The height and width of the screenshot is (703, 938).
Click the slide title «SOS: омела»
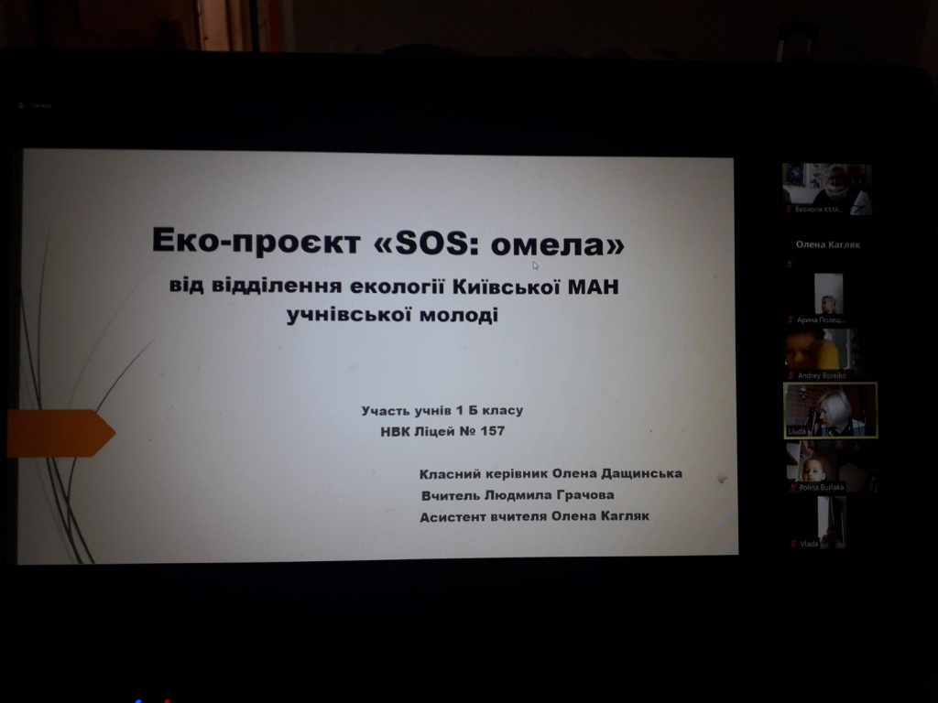[x=388, y=242]
